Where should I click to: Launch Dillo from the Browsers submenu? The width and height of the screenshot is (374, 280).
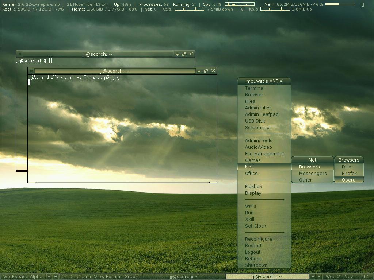coord(349,167)
